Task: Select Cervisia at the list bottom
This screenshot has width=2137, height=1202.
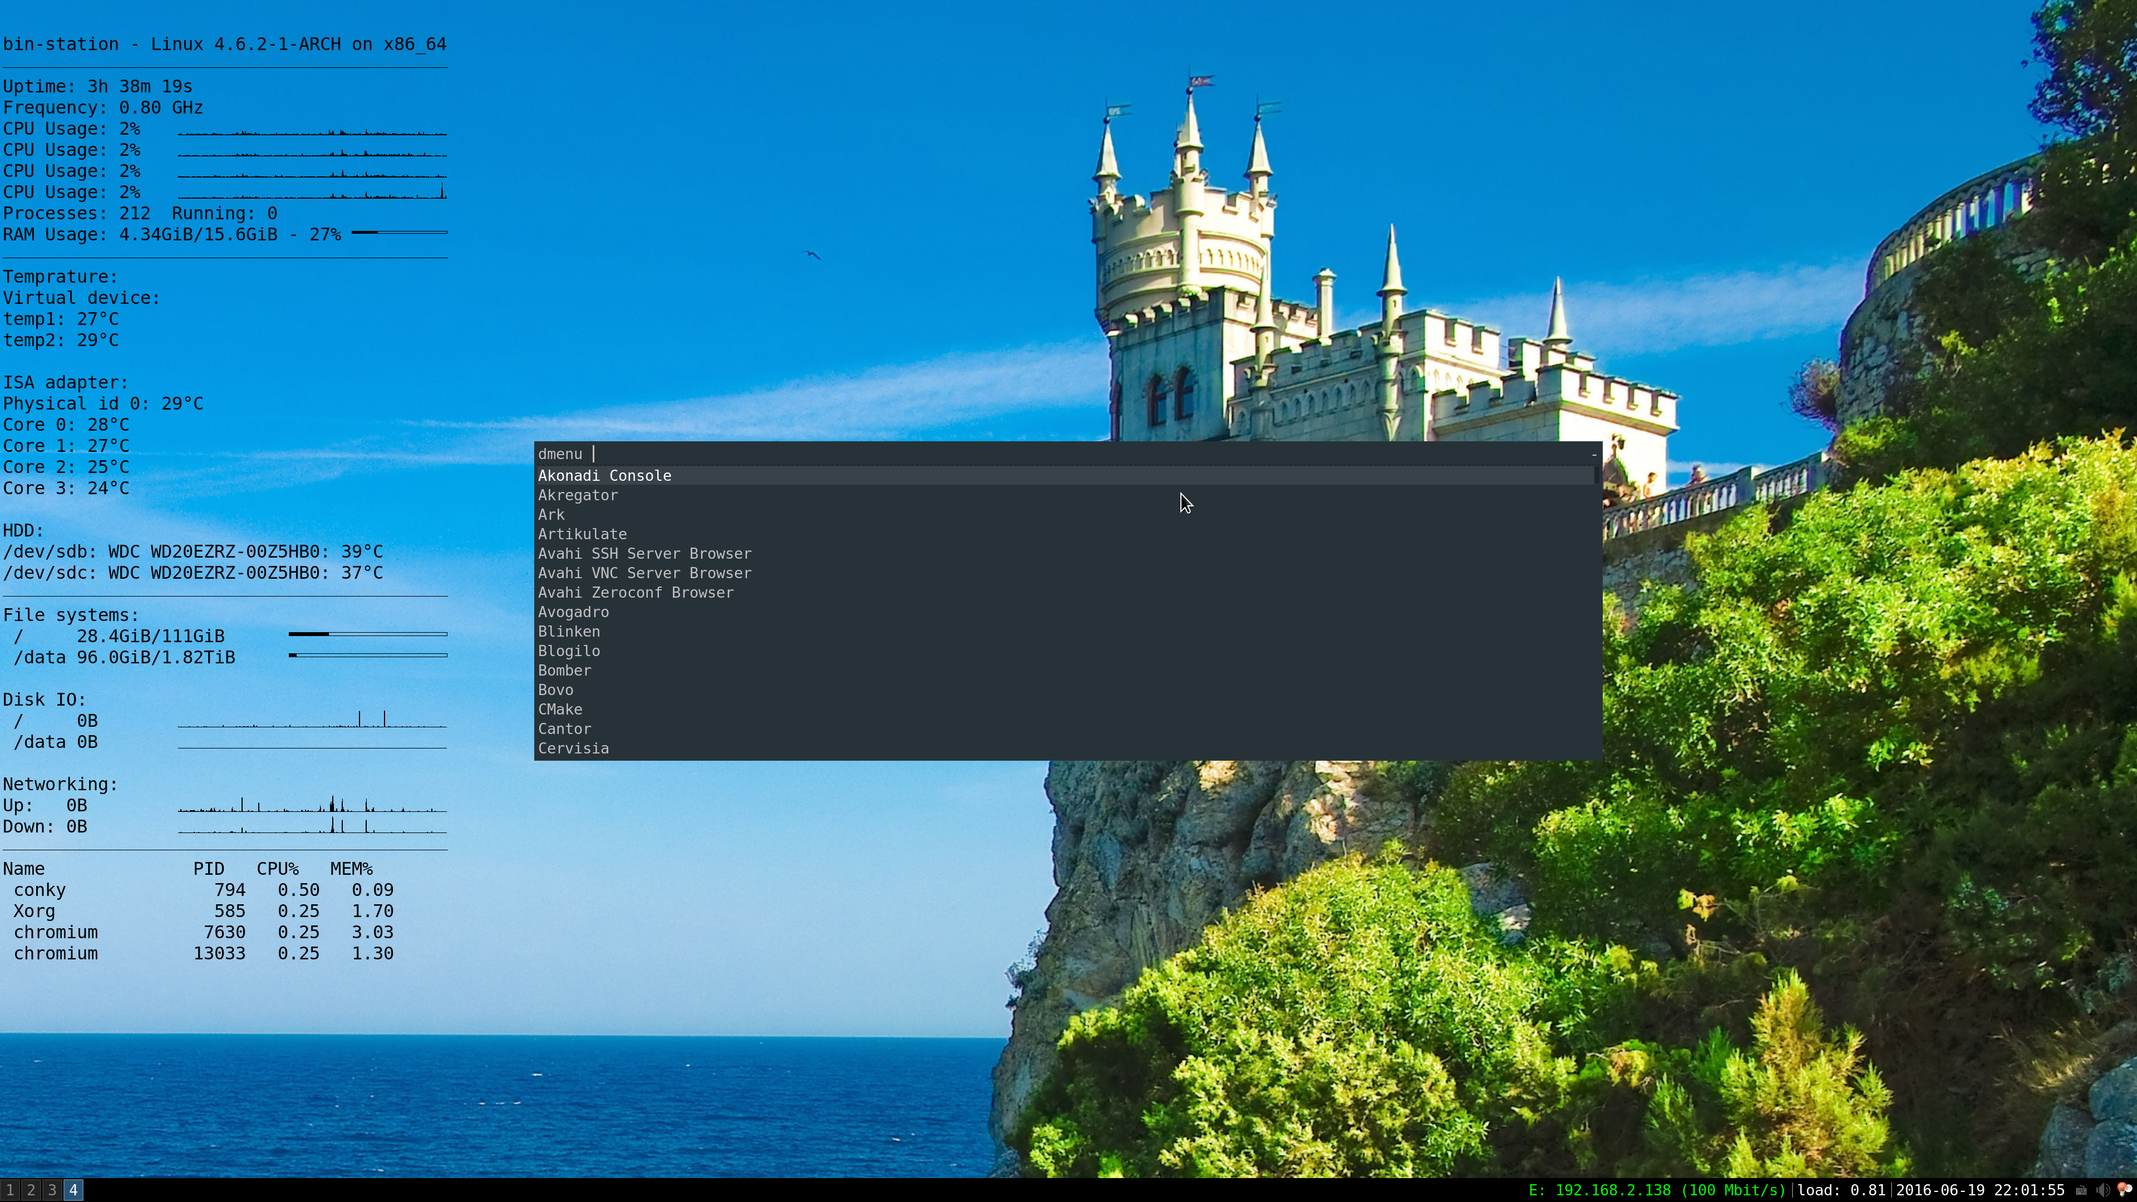Action: (x=1065, y=748)
